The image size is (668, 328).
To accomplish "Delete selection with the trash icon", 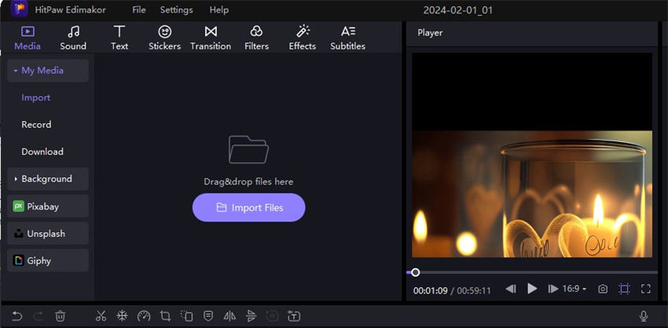I will (61, 315).
